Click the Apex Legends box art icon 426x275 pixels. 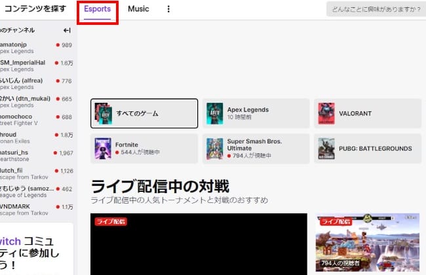tap(214, 113)
